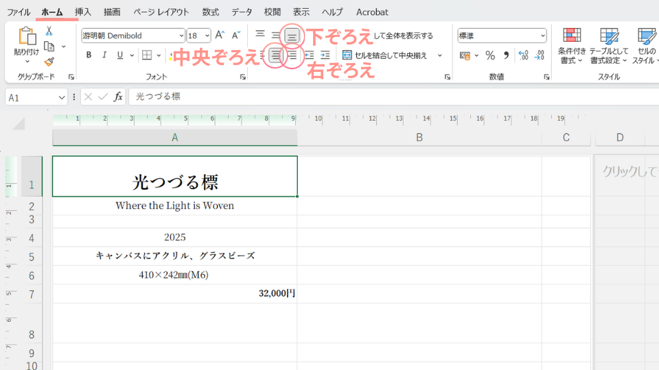659x370 pixels.
Task: Expand the borders dropdown arrow
Action: click(159, 56)
